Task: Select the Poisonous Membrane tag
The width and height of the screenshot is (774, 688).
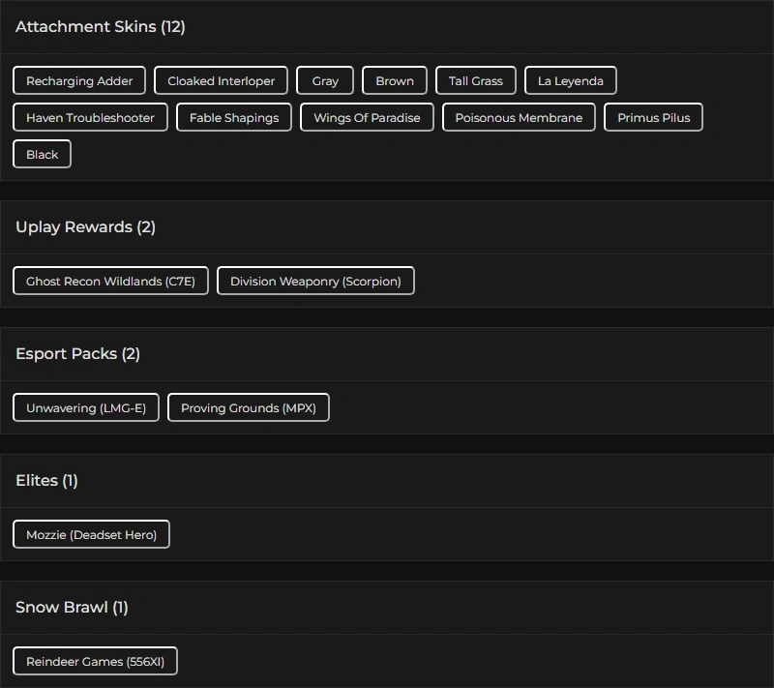Action: 519,118
